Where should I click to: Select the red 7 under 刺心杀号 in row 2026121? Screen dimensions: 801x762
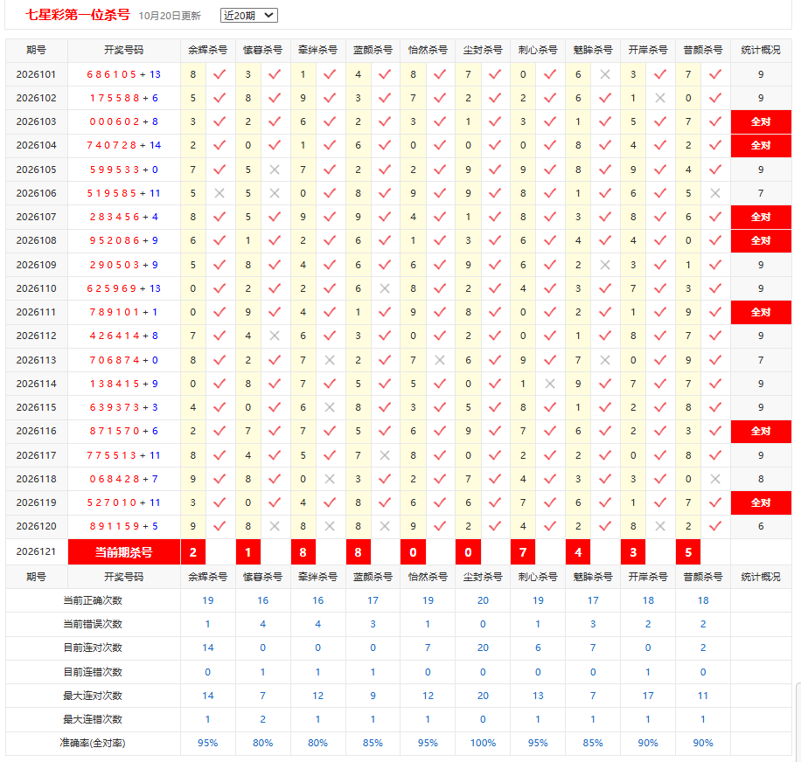point(523,552)
